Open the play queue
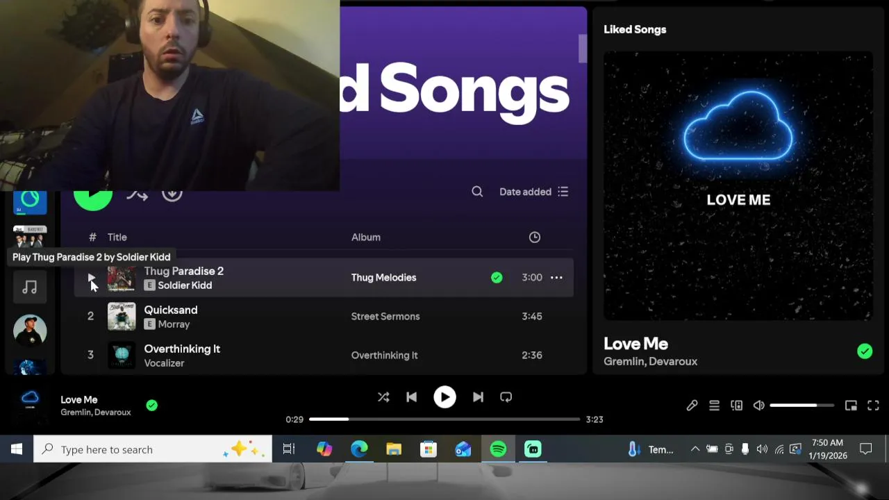The width and height of the screenshot is (889, 500). tap(714, 406)
